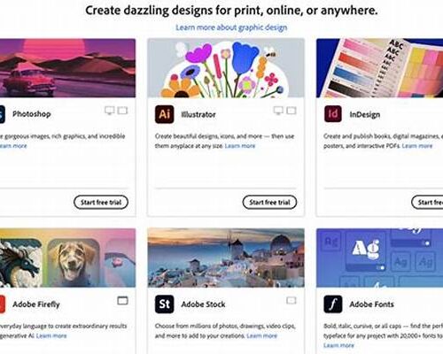This screenshot has height=354, width=443.
Task: Open Learn more link in Illustrator description
Action: (x=240, y=146)
